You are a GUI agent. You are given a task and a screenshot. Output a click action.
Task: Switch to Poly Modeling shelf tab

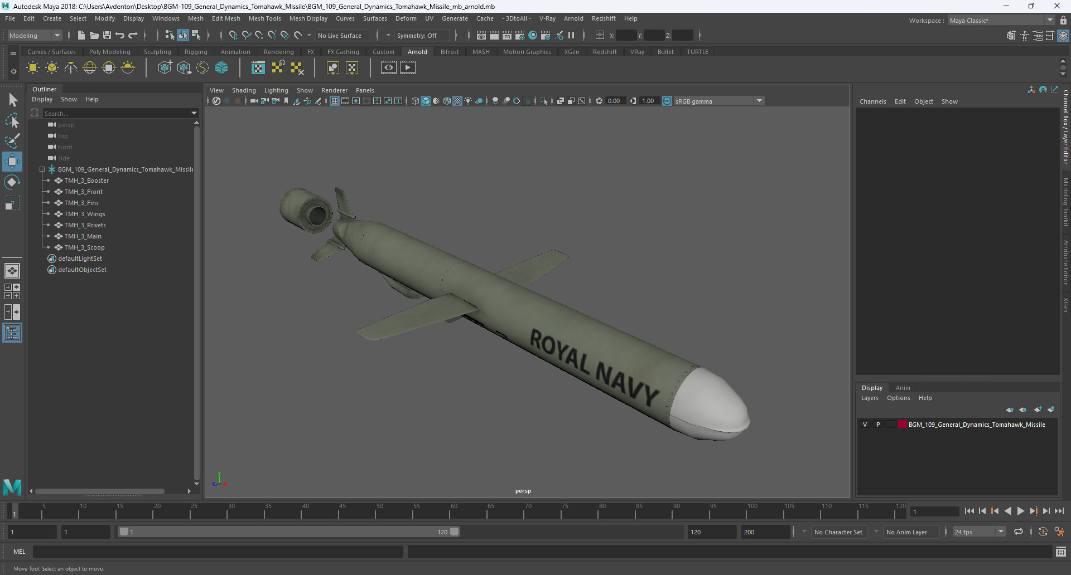point(109,52)
